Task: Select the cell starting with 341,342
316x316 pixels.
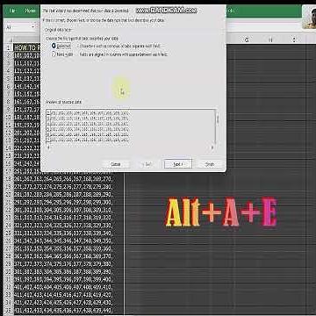Action: [x=68, y=241]
